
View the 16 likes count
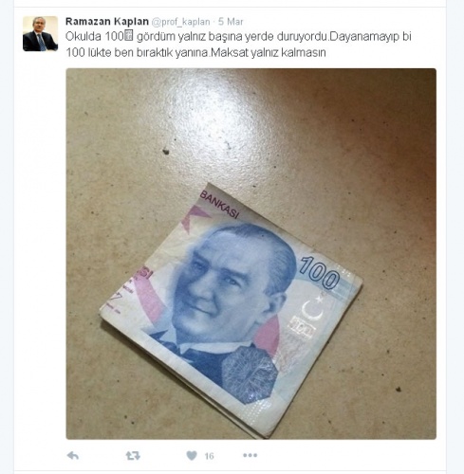[209, 456]
